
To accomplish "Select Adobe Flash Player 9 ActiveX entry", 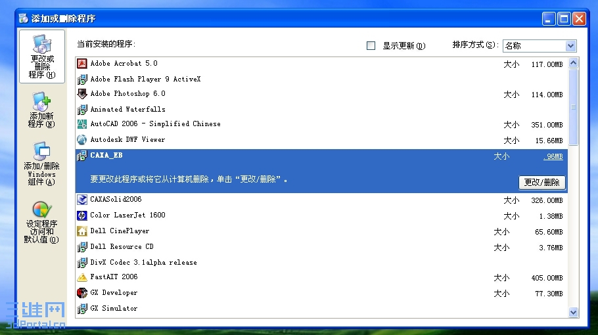I will click(321, 79).
